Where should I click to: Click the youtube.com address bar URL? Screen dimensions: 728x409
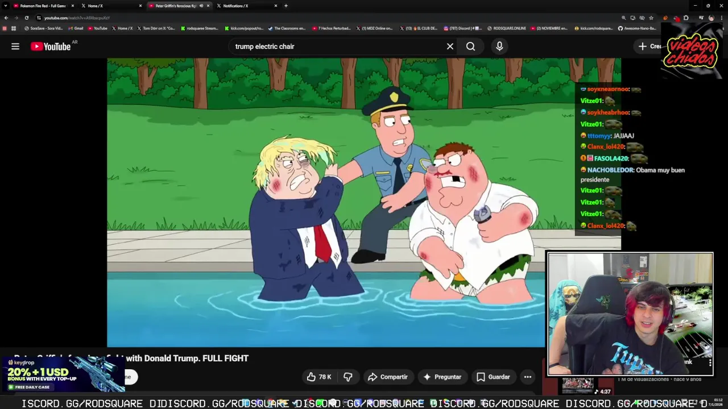click(x=77, y=18)
